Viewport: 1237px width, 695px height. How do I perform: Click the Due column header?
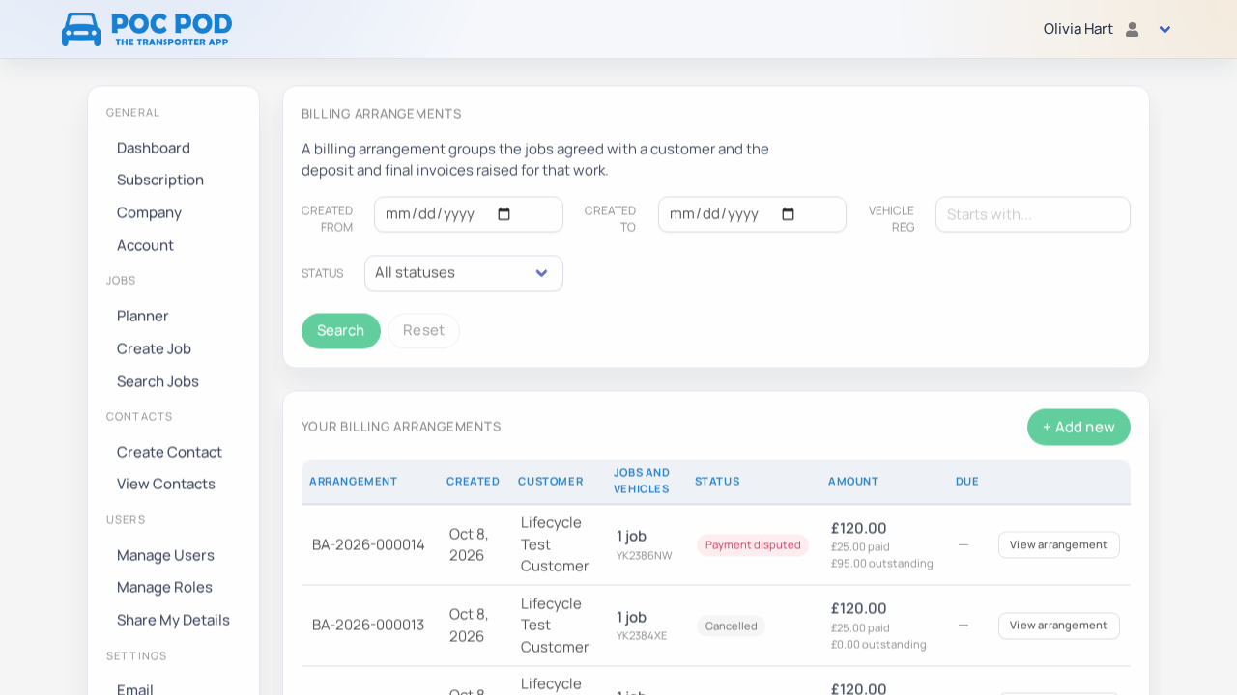(x=967, y=482)
